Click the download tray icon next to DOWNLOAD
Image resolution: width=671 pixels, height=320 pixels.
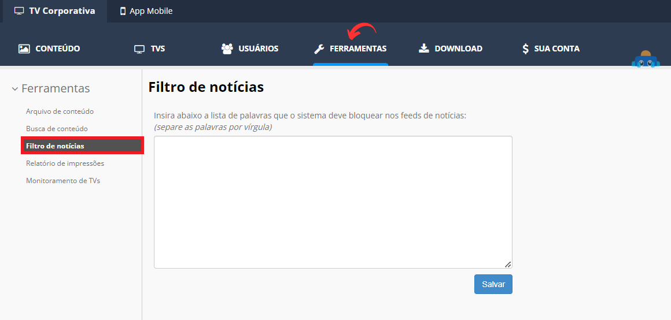pyautogui.click(x=423, y=49)
